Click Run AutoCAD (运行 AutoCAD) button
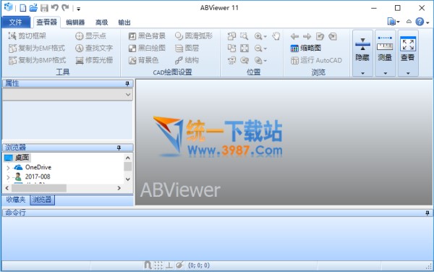434x272 pixels. click(316, 60)
